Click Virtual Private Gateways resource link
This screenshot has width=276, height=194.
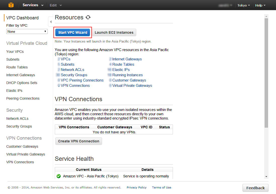[132, 86]
